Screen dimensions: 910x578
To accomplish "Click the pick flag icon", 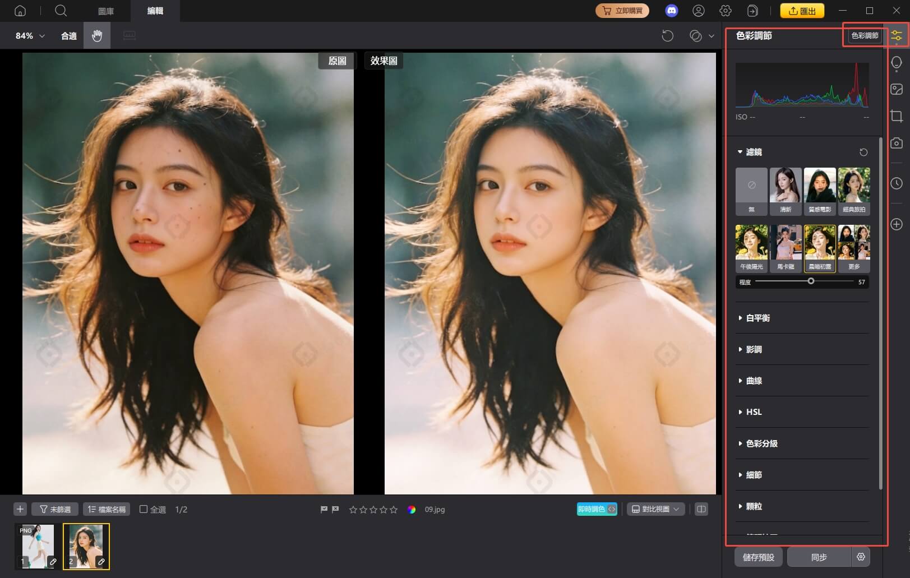I will coord(324,510).
